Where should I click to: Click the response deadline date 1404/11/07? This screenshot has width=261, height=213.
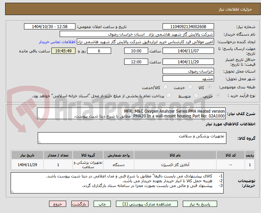point(188,51)
